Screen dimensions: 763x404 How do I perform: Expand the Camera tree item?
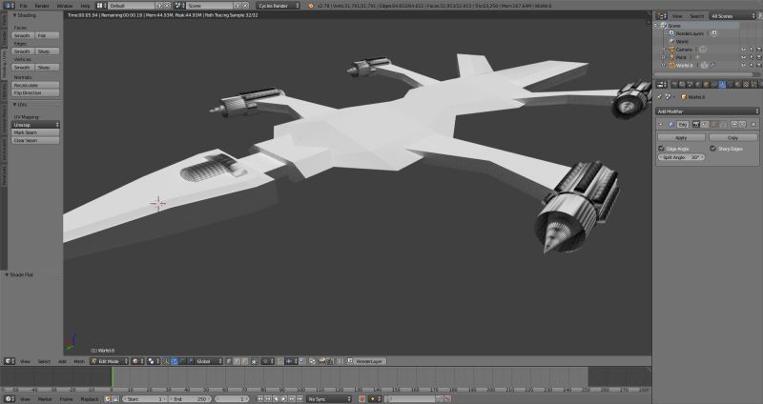pos(664,50)
